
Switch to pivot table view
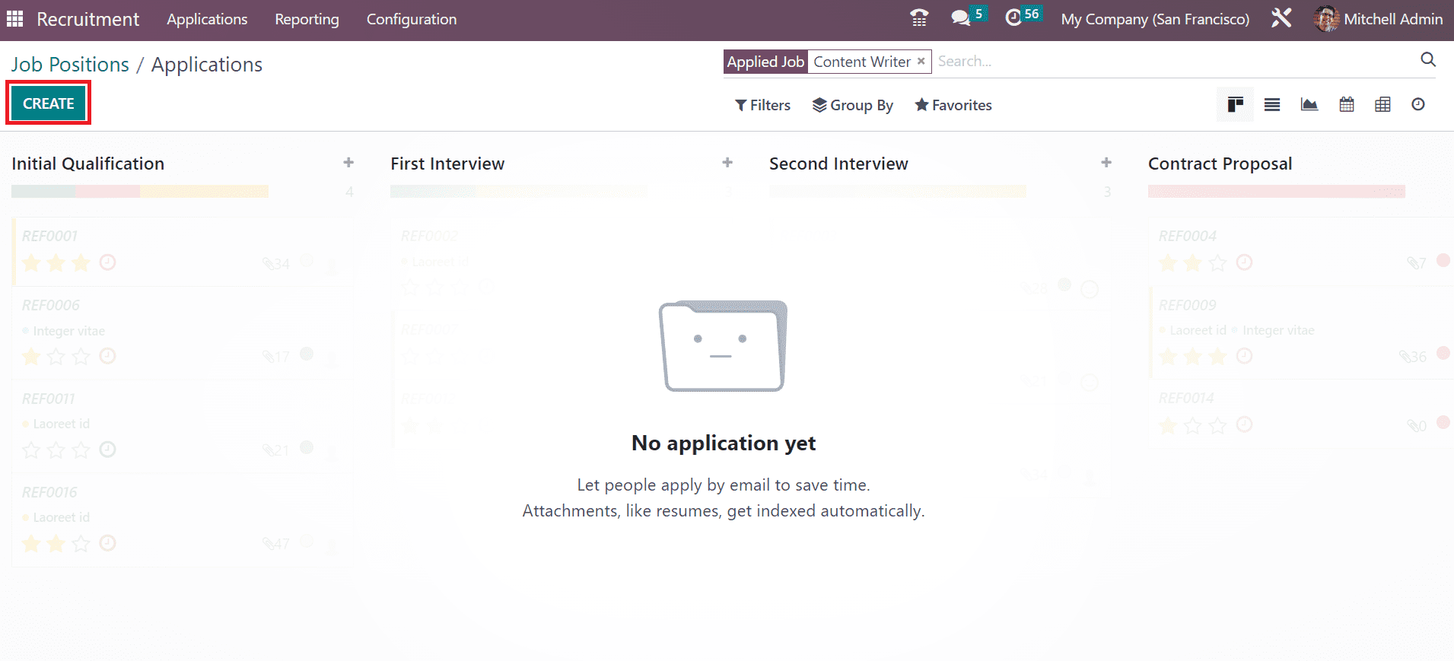(x=1382, y=105)
